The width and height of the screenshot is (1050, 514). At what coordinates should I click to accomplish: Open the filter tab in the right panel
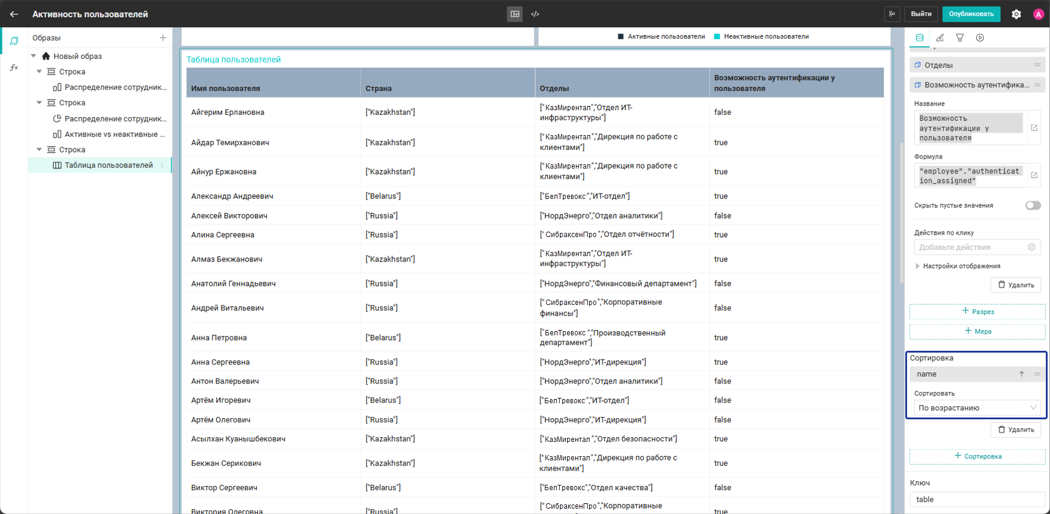pos(960,38)
